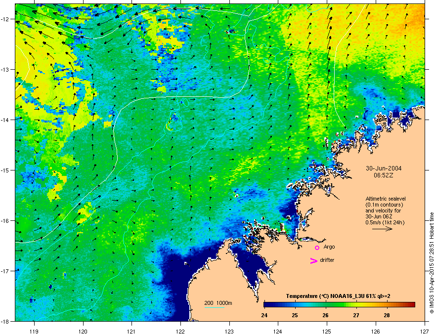
Task: Click latitude axis label '-17'
Action: [x=5, y=271]
